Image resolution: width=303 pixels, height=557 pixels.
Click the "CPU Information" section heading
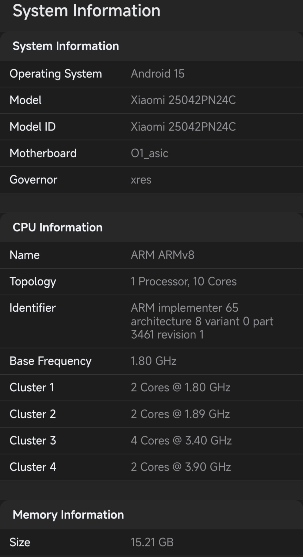click(x=58, y=227)
